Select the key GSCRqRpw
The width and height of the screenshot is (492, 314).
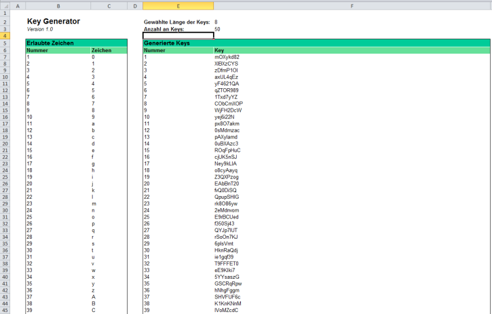point(228,283)
